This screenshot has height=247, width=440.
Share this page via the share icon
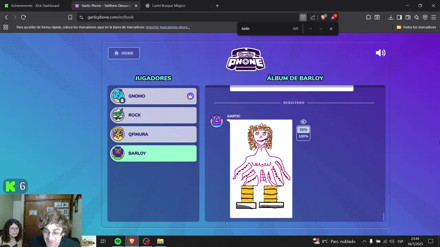coord(313,17)
